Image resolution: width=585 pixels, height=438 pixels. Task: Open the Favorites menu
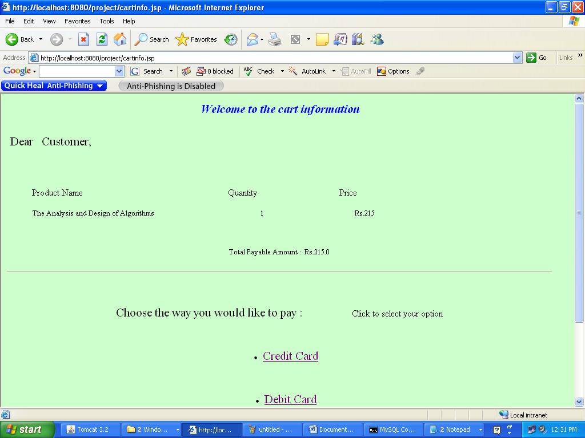(x=77, y=21)
